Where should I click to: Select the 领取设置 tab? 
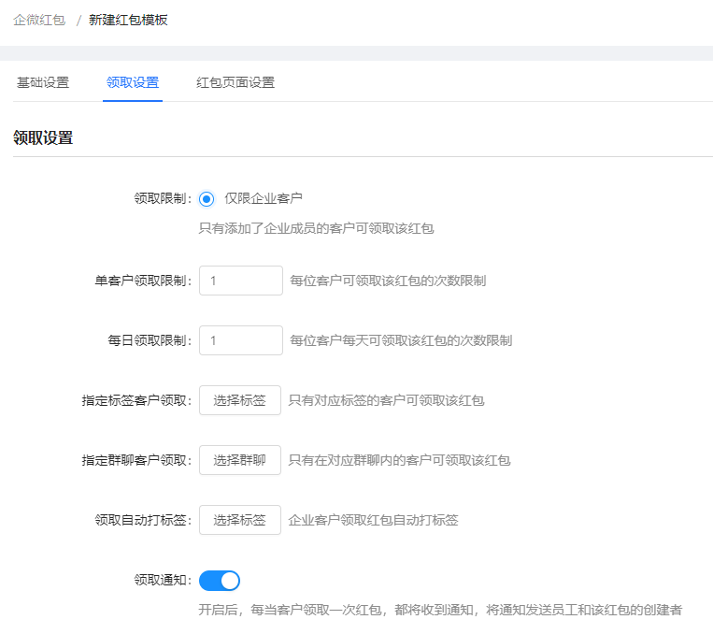[x=133, y=82]
